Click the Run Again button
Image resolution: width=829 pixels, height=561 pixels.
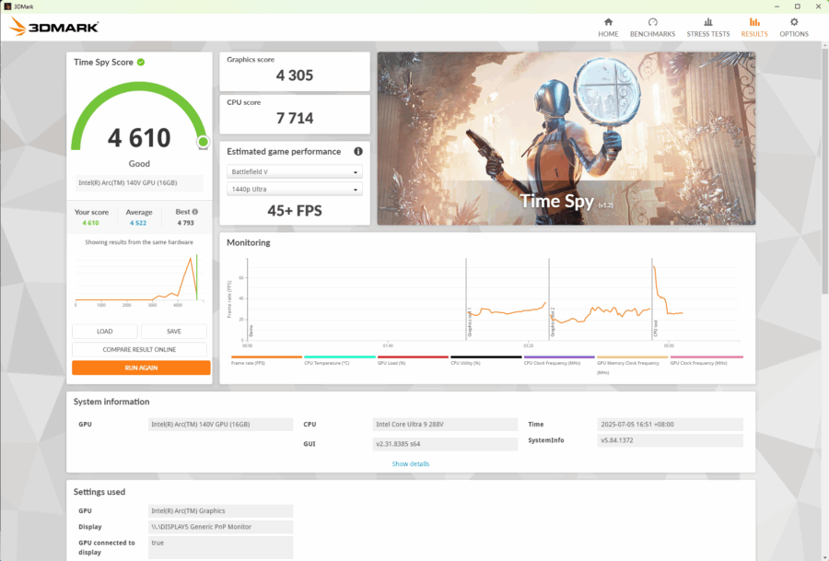141,368
